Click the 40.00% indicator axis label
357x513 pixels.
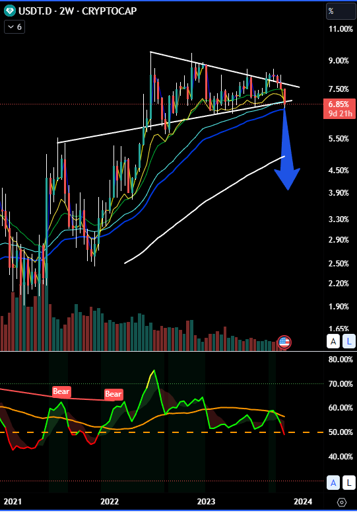pos(341,456)
